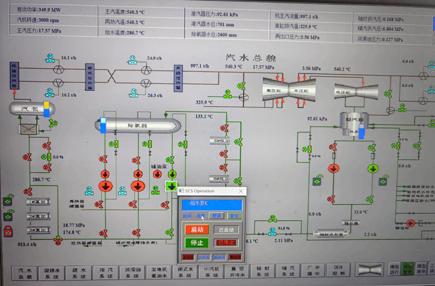
Task: Open the green condensate pump below condenser
Action: click(373, 168)
